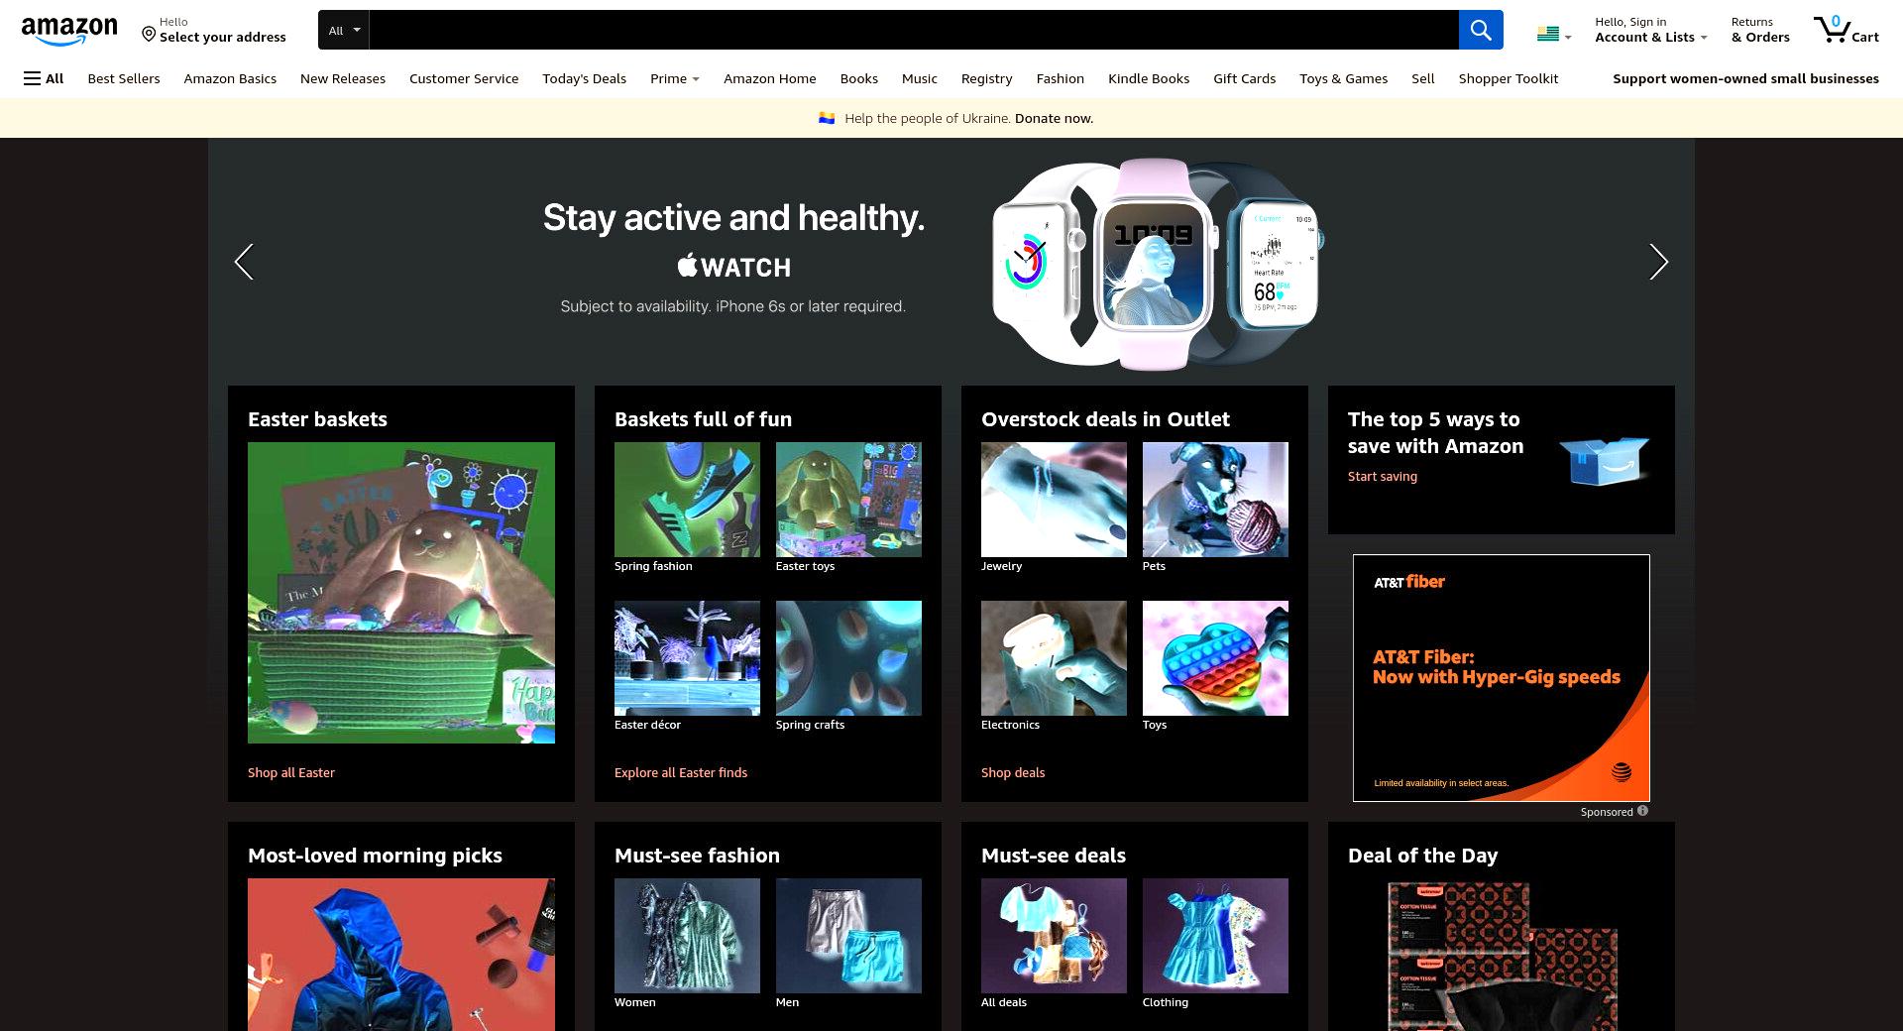Go to New Releases
This screenshot has width=1903, height=1031.
click(343, 78)
